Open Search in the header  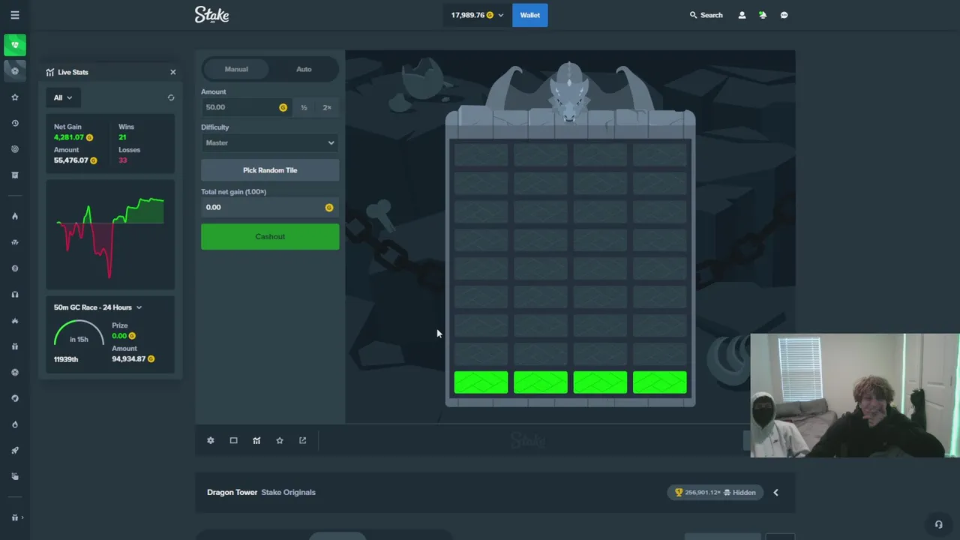pos(706,15)
